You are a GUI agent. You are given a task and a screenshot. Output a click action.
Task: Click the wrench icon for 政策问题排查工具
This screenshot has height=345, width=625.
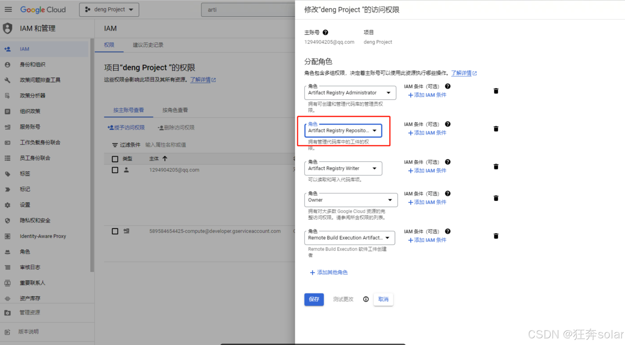pyautogui.click(x=7, y=80)
